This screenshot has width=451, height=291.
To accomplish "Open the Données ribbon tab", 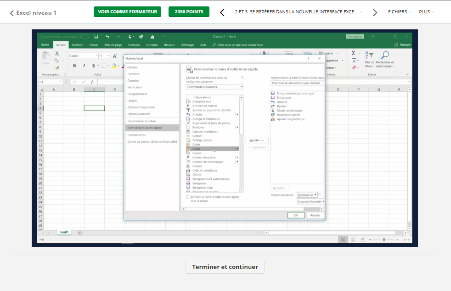I will (152, 45).
